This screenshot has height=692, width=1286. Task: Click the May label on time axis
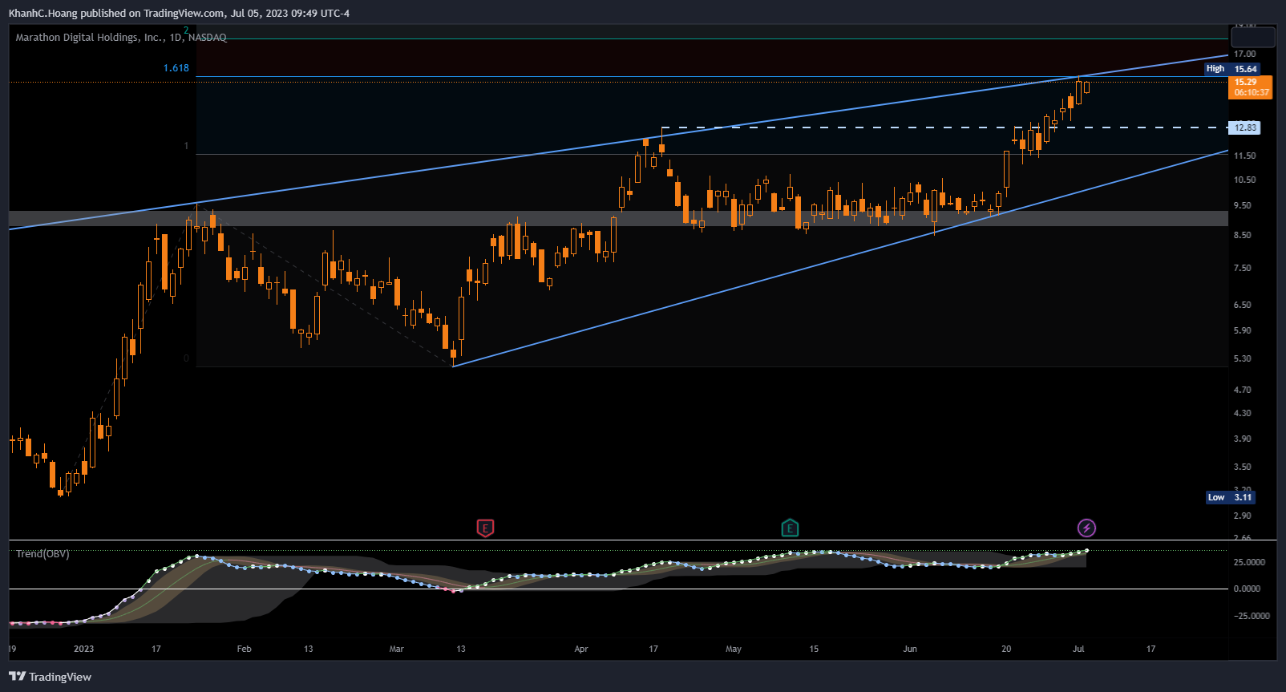[x=734, y=649]
